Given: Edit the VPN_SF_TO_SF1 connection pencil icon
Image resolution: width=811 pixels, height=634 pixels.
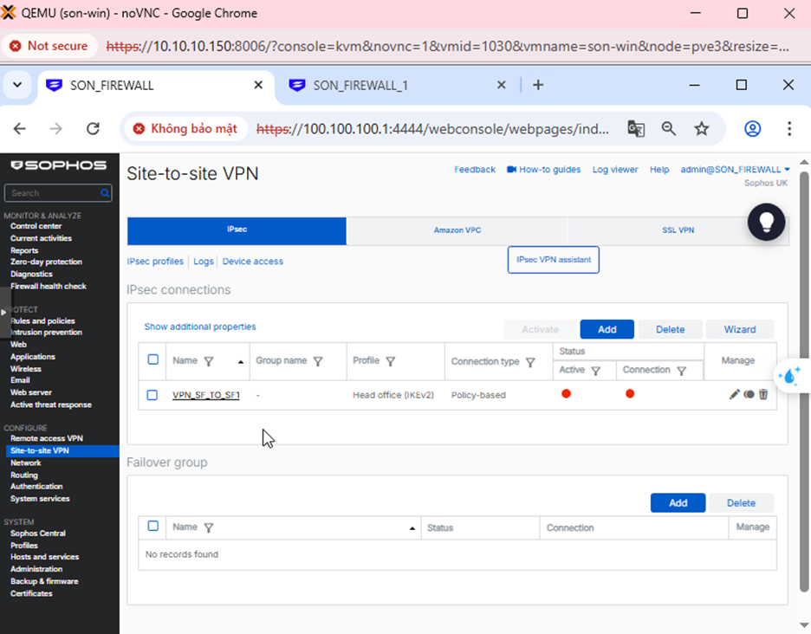Looking at the screenshot, I should coord(734,395).
